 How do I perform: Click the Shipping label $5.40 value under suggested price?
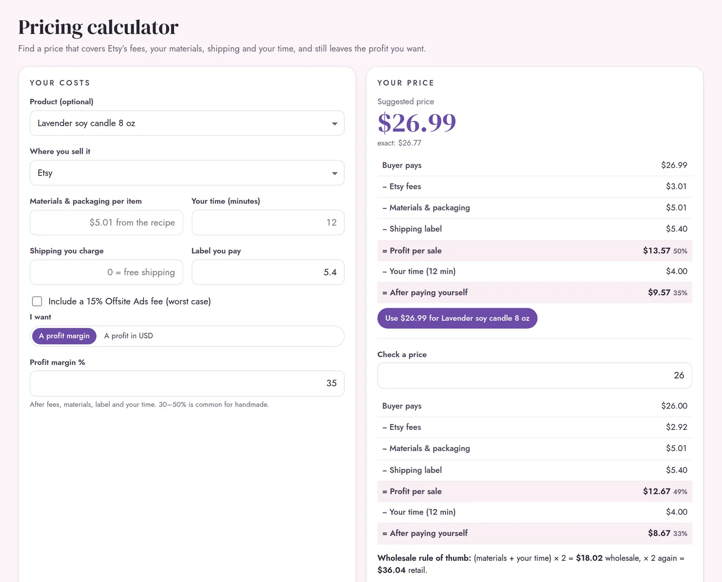(x=676, y=229)
